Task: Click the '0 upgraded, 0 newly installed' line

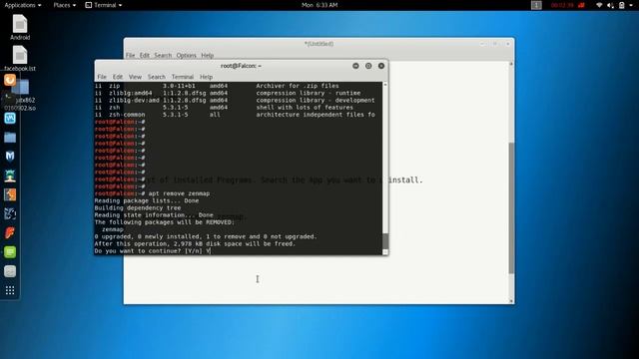Action: point(206,236)
